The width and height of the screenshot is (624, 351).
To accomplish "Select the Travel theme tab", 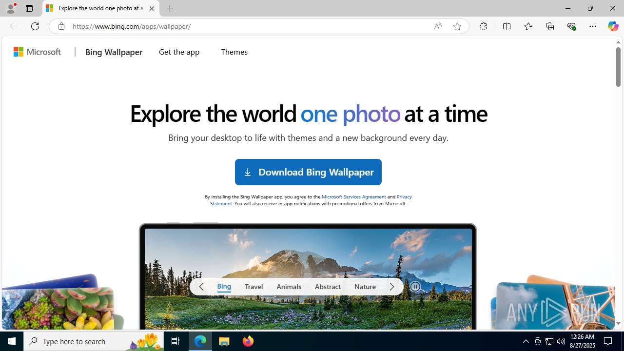I will [x=254, y=287].
